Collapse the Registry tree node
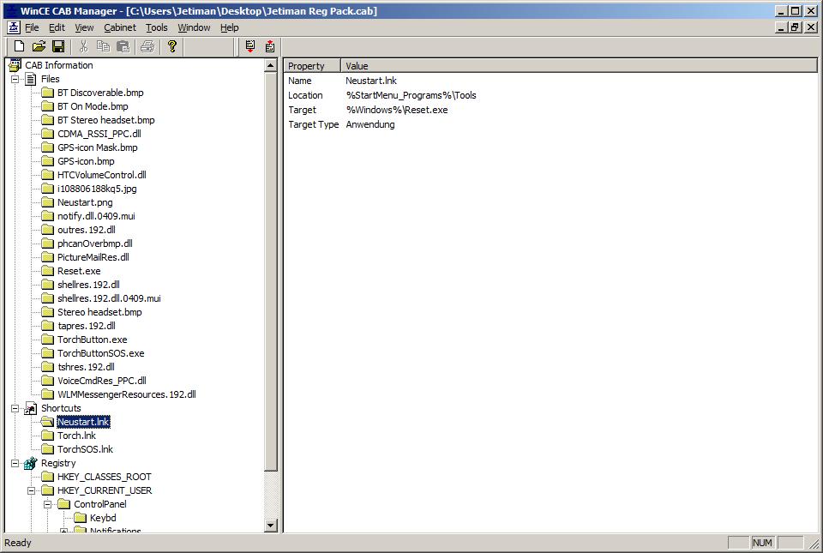823x553 pixels. [15, 463]
